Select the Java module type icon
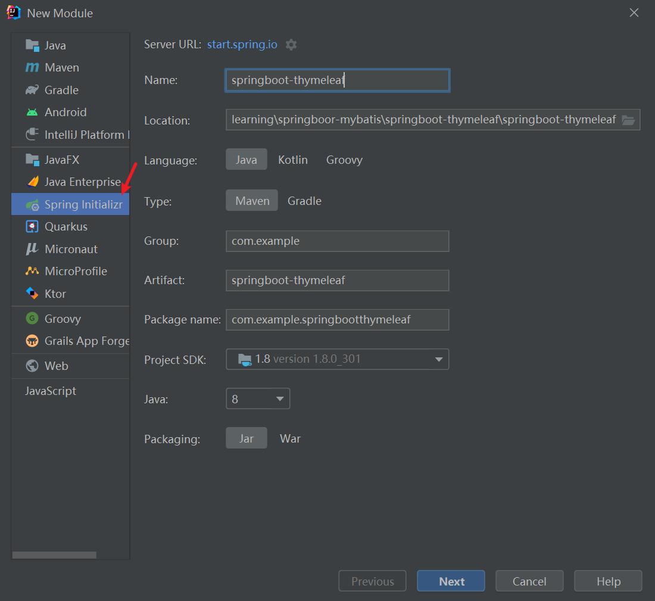This screenshot has height=601, width=655. point(32,45)
